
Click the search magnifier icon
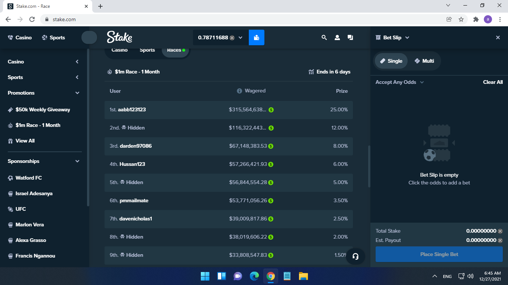[324, 37]
